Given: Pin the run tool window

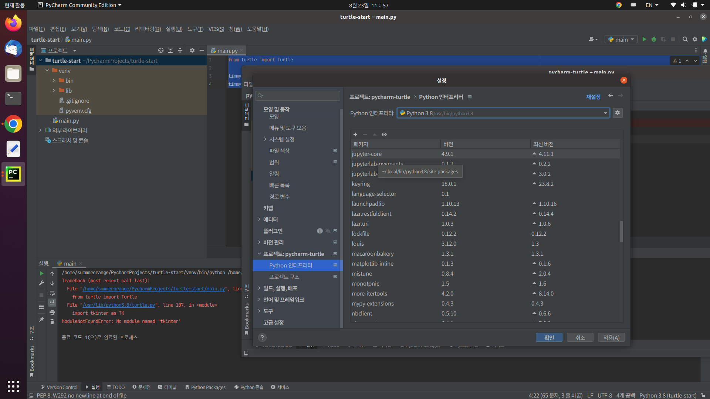Looking at the screenshot, I should pyautogui.click(x=41, y=320).
